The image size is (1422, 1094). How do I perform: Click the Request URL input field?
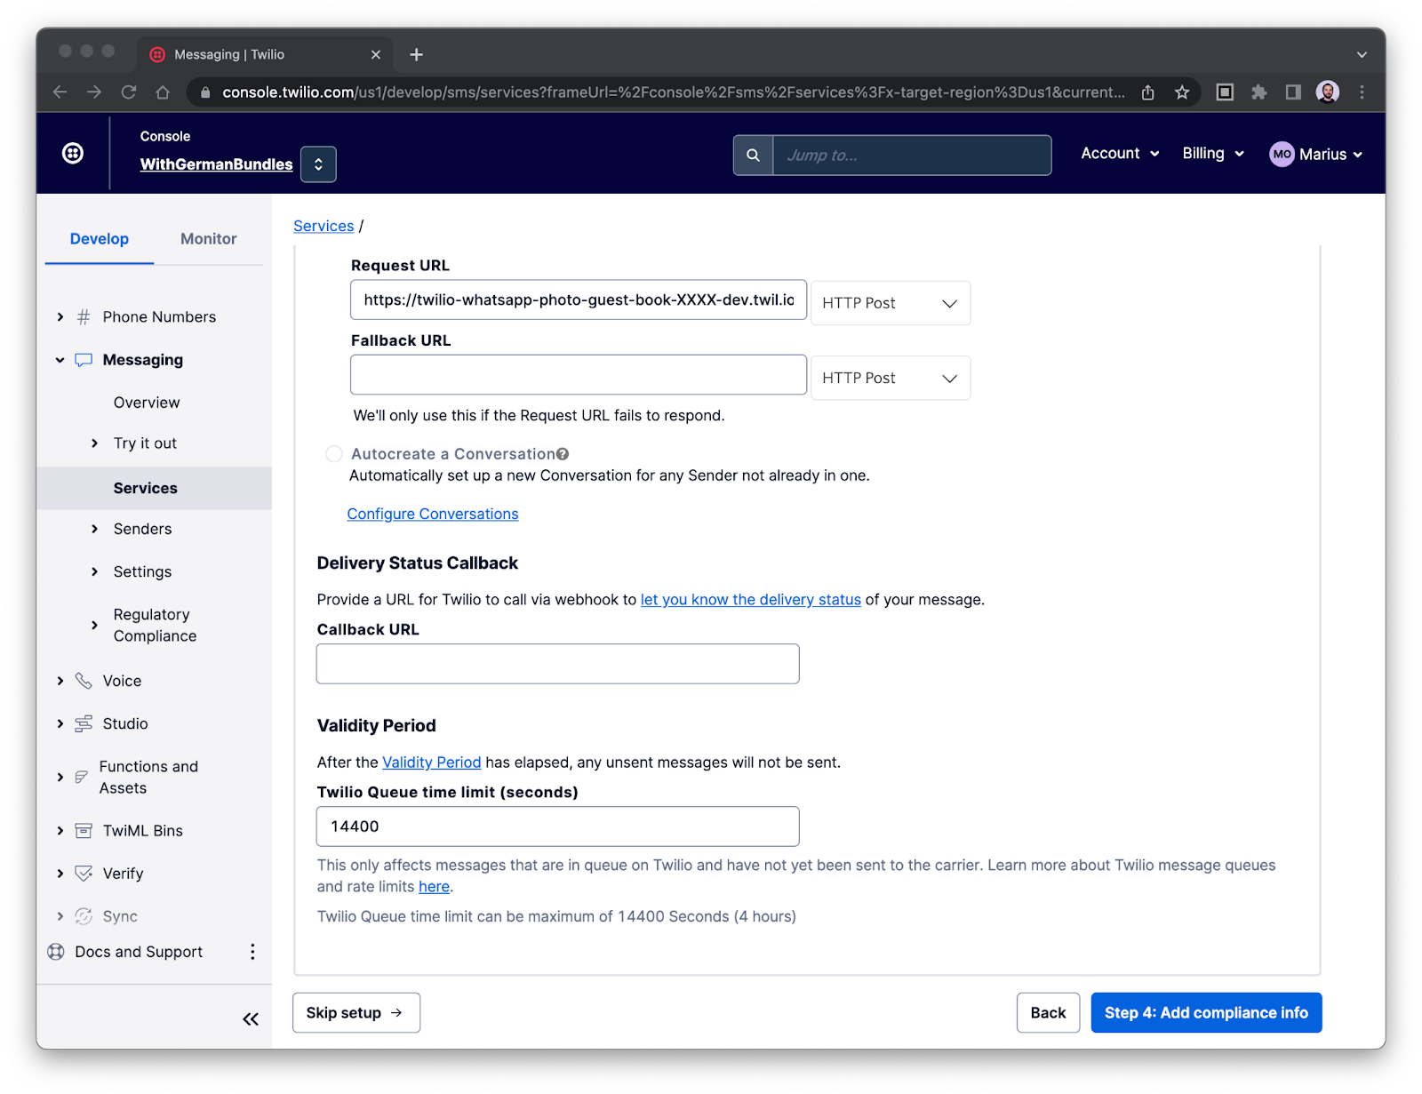(579, 300)
